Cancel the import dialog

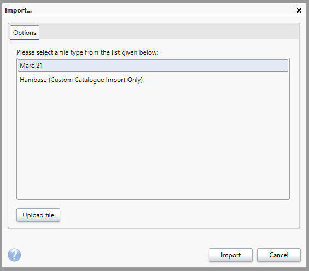[x=279, y=255]
